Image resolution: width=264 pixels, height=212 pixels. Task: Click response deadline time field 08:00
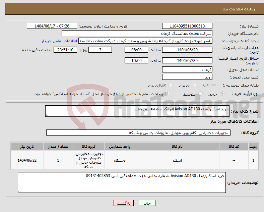point(136,50)
